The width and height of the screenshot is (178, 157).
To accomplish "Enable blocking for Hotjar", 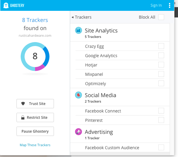I will pos(161,65).
